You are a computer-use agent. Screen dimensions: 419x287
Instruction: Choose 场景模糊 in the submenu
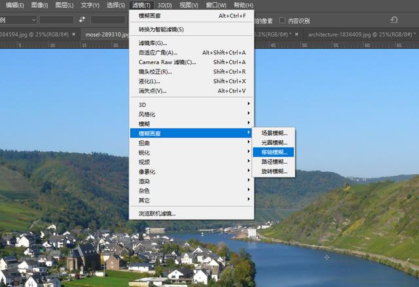(274, 133)
